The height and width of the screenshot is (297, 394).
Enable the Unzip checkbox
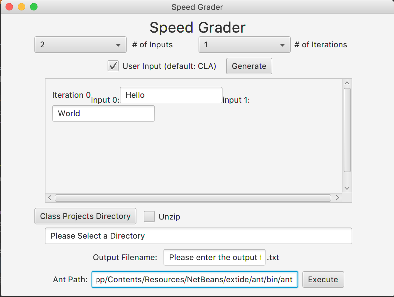(149, 216)
